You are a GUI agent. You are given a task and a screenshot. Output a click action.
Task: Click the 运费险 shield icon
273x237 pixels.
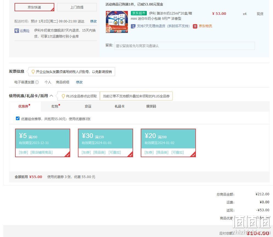[16, 31]
